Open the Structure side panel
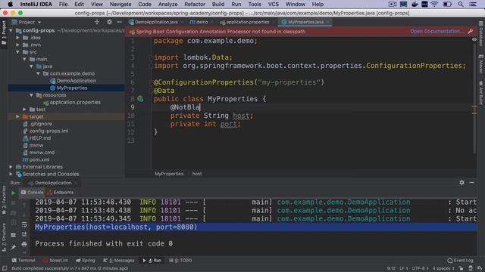 [4, 237]
